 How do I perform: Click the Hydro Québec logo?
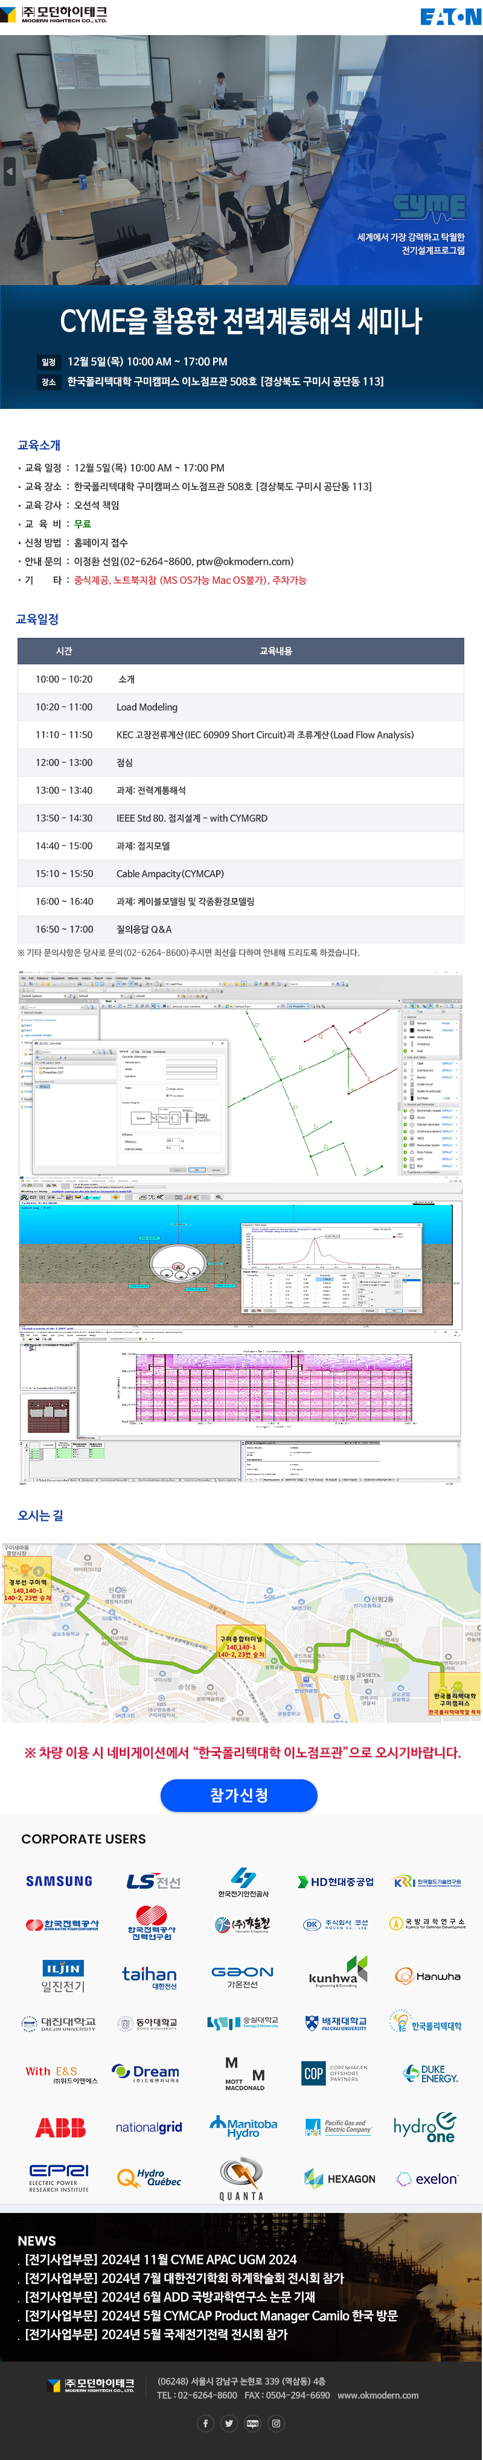pyautogui.click(x=149, y=2177)
